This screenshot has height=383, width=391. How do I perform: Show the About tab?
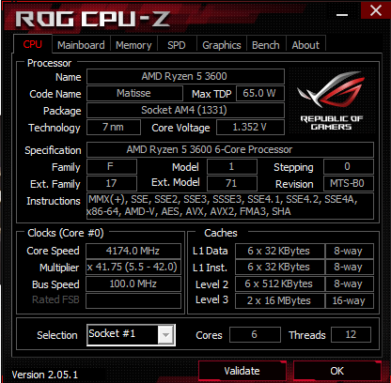point(305,45)
